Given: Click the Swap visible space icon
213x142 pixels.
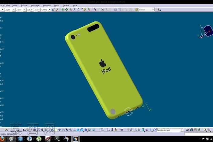Looking at the screenshot, I should (93, 130).
